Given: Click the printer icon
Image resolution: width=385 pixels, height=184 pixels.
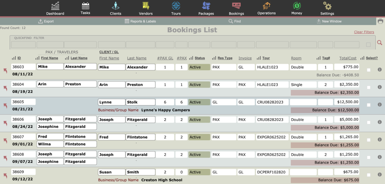Looking at the screenshot, I should [380, 21].
